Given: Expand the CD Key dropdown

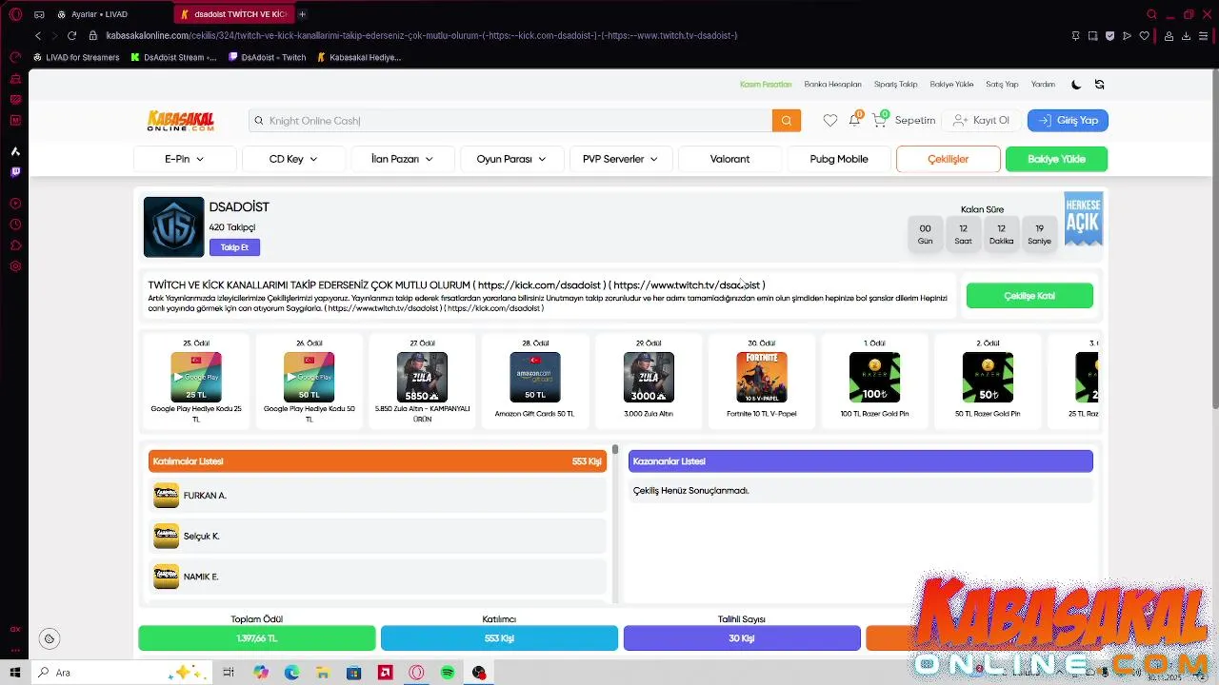Looking at the screenshot, I should [x=293, y=159].
